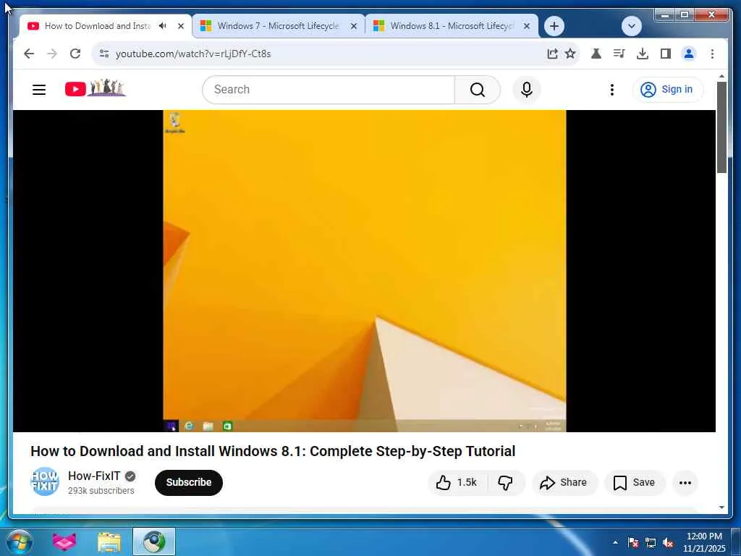Click the scrollbar down arrow

tap(721, 507)
